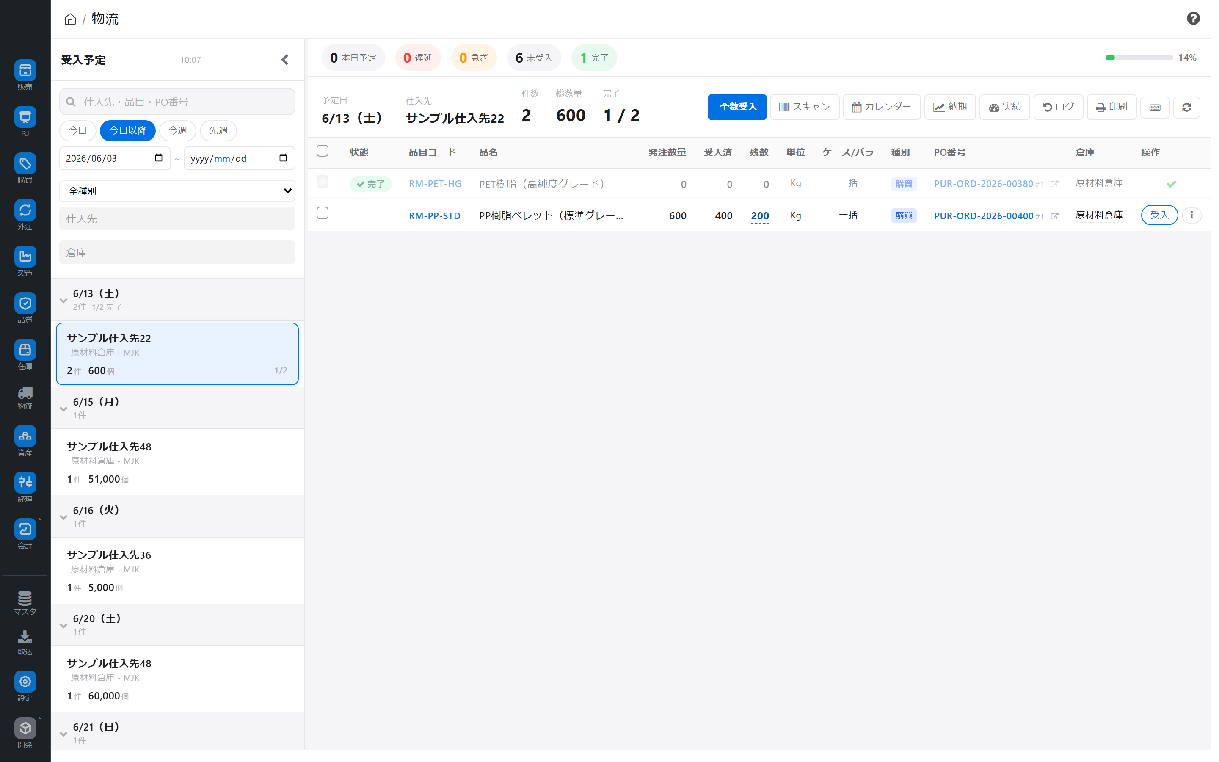Click the 印刷 print button

[1111, 107]
